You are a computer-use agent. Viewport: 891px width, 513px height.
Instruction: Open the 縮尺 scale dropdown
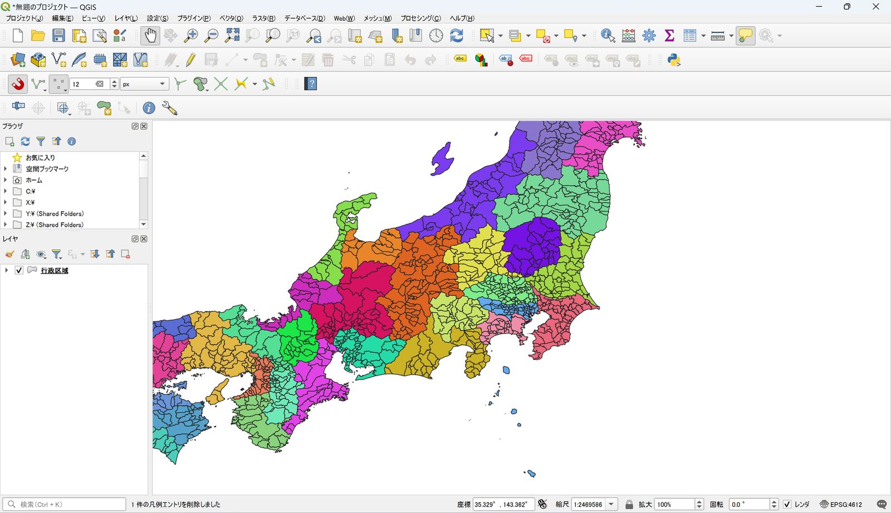[x=611, y=504]
